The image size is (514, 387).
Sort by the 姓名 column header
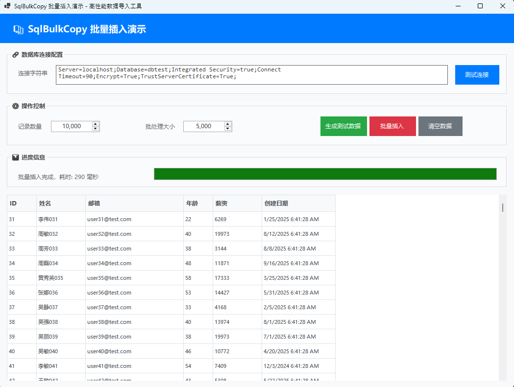click(x=61, y=204)
